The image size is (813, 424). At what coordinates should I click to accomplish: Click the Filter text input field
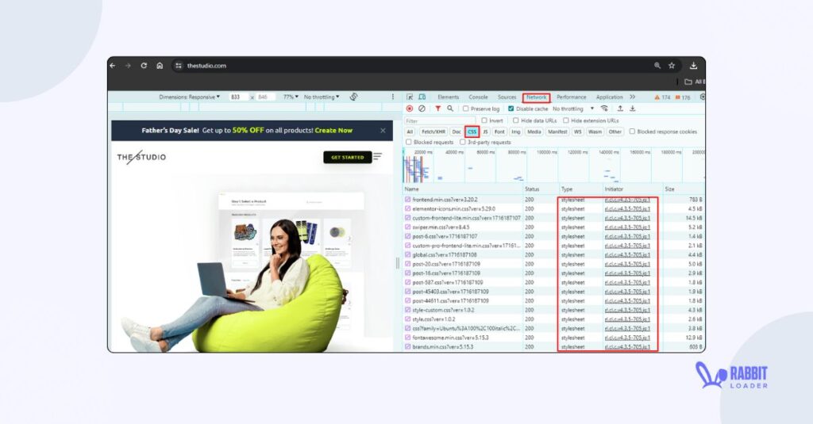click(440, 120)
